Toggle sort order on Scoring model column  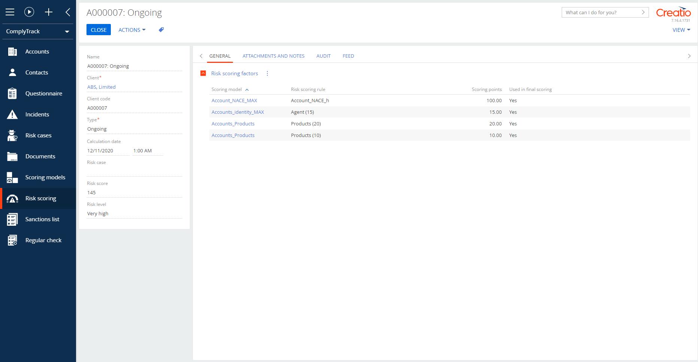click(247, 89)
